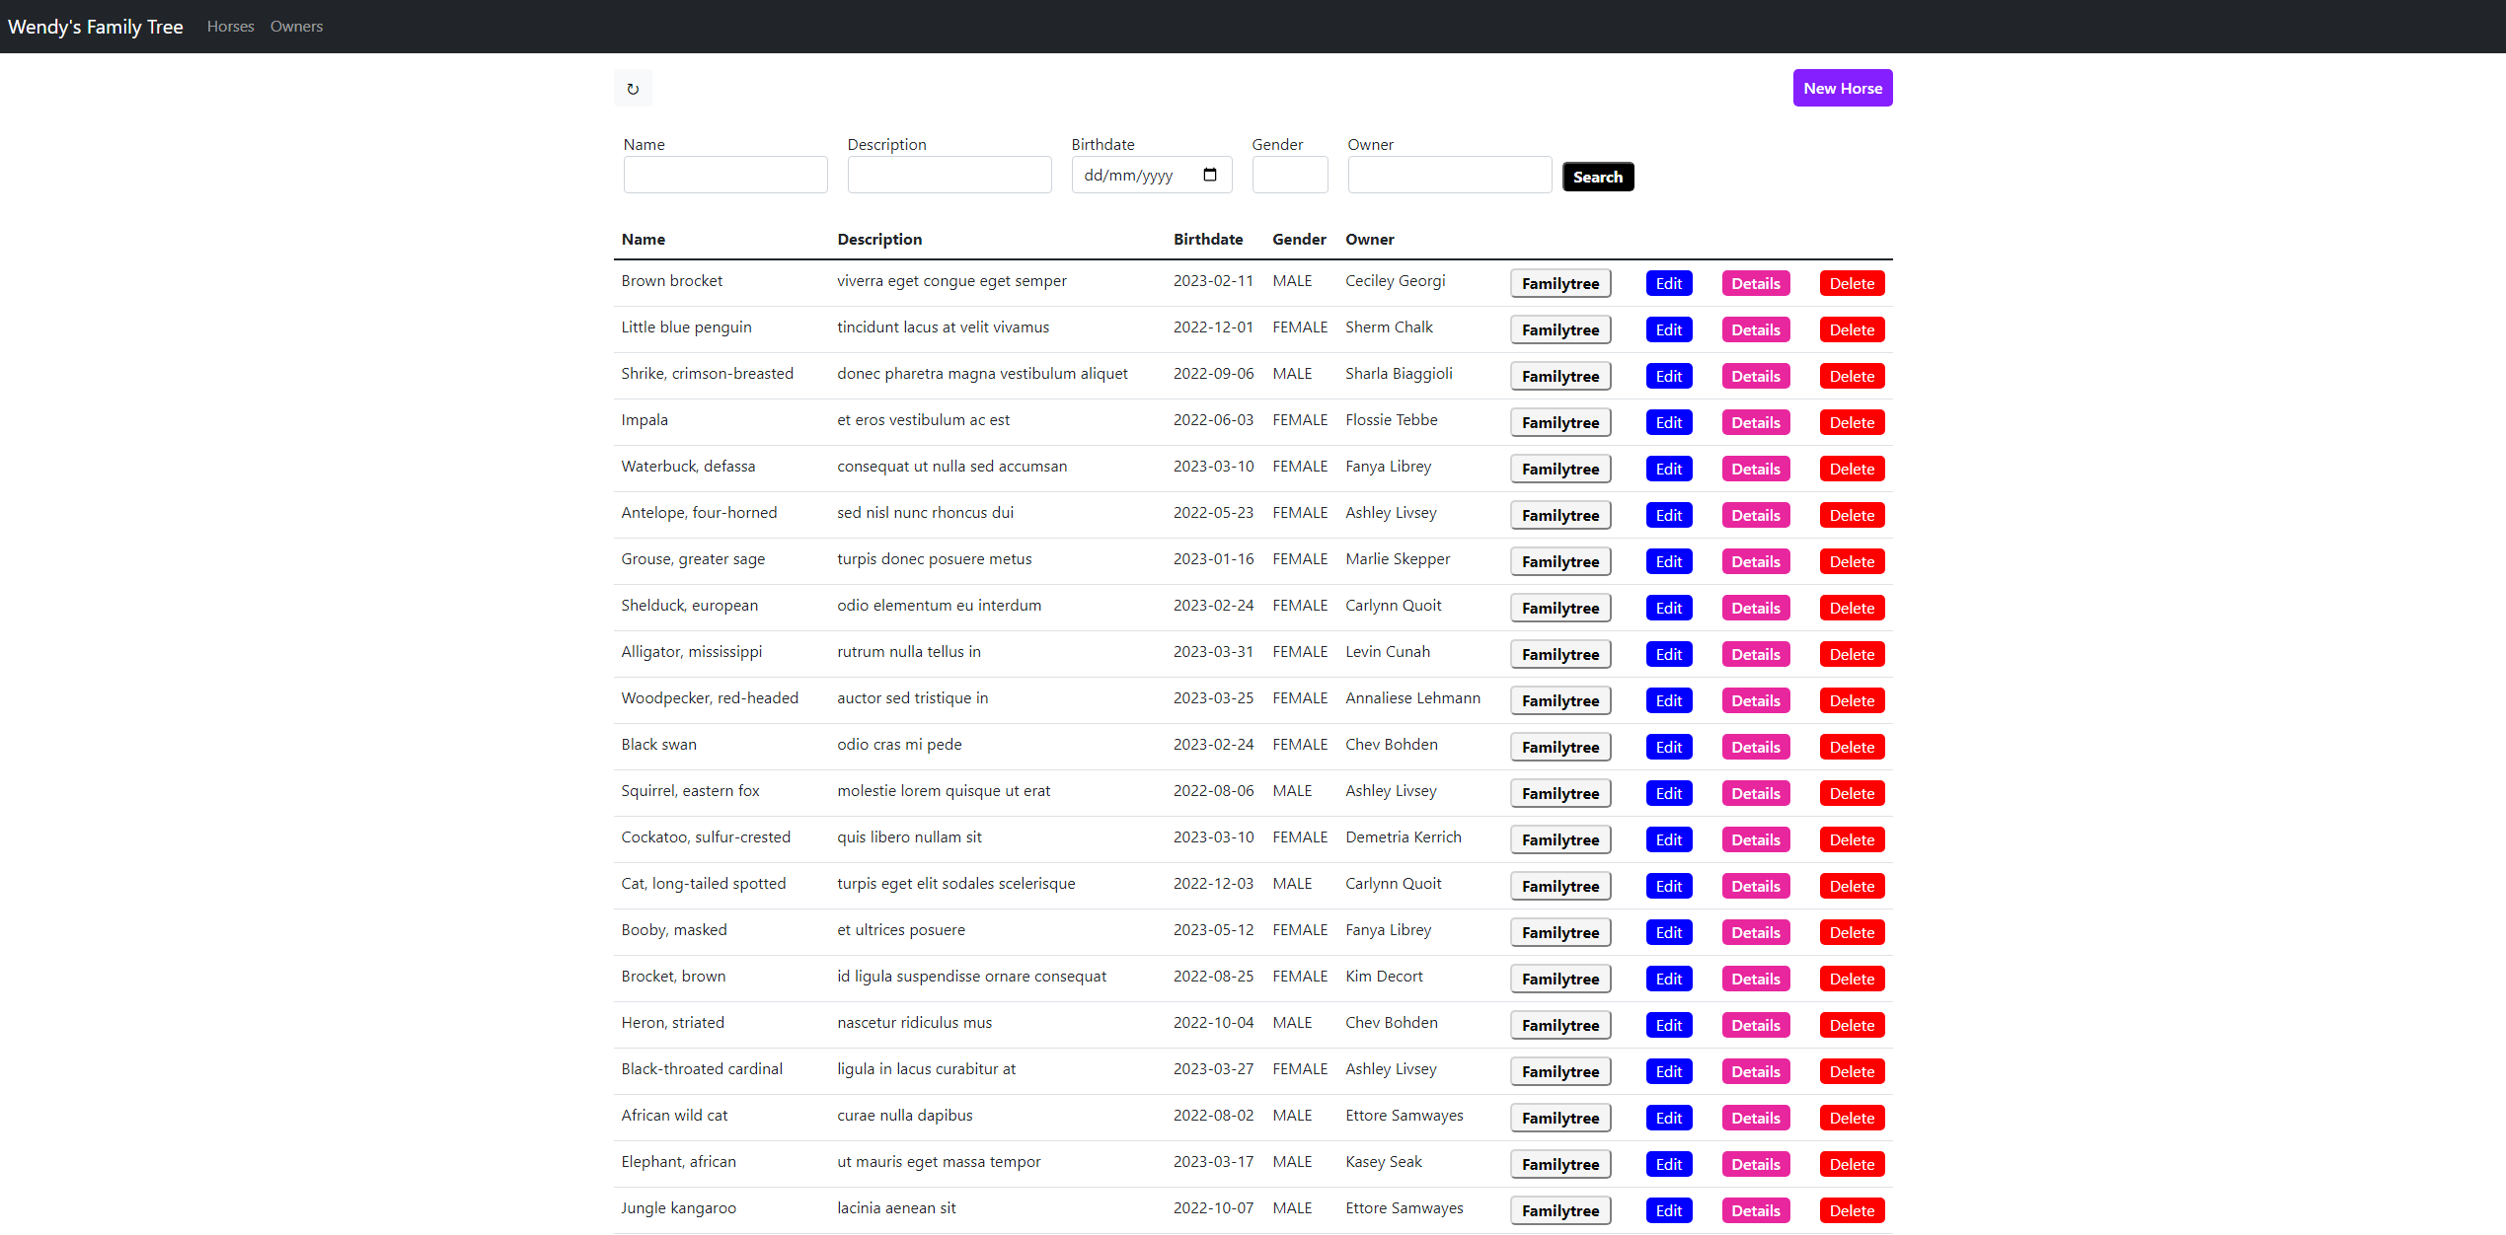
Task: Delete the Waterbuck, defassa entry
Action: pyautogui.click(x=1851, y=469)
